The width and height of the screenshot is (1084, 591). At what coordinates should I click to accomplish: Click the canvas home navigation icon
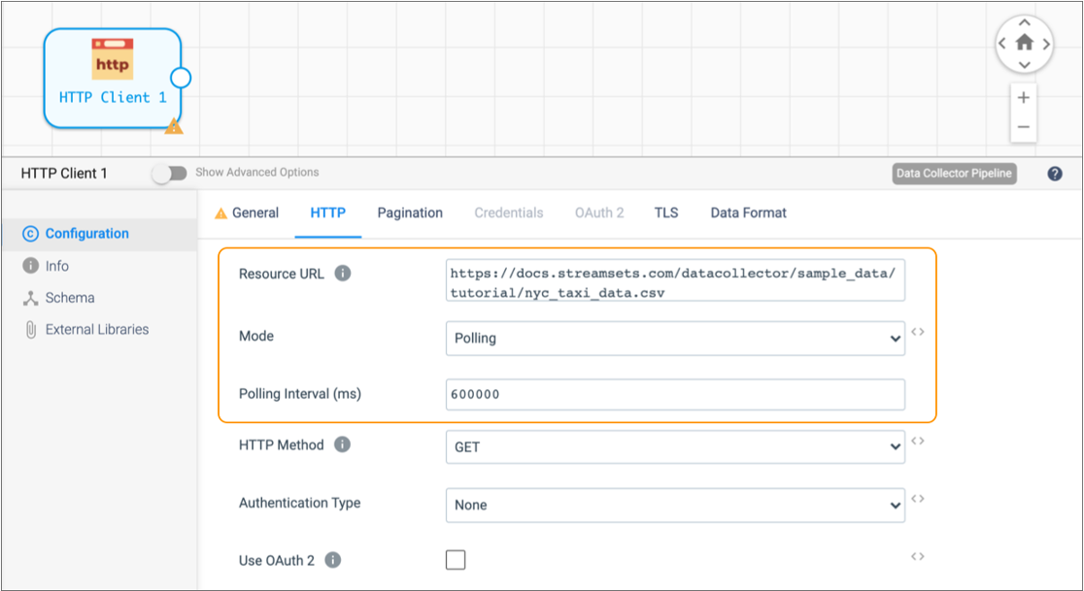1024,43
